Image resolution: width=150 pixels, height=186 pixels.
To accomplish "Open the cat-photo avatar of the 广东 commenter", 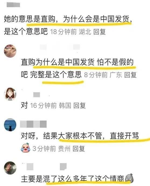I will (10, 51).
